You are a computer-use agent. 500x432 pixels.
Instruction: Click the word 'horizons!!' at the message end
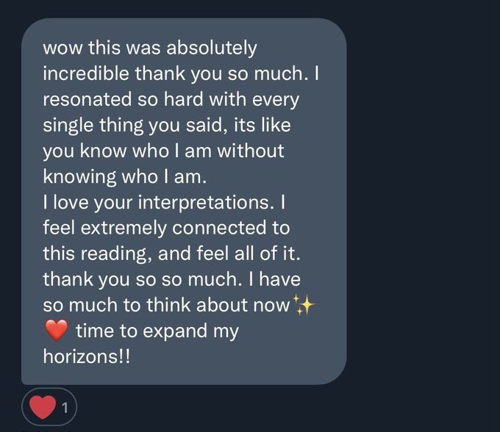[x=87, y=356]
